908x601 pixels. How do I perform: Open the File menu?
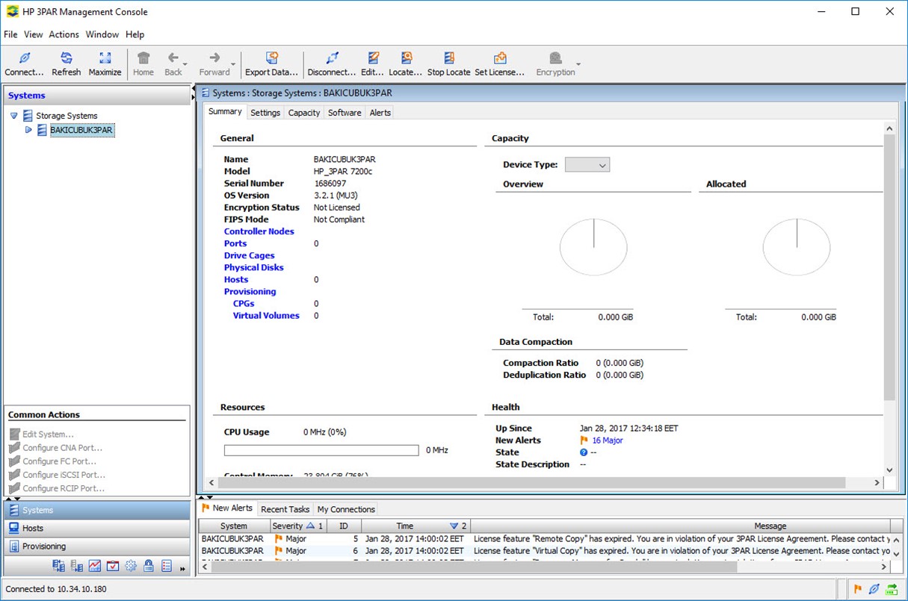click(10, 34)
